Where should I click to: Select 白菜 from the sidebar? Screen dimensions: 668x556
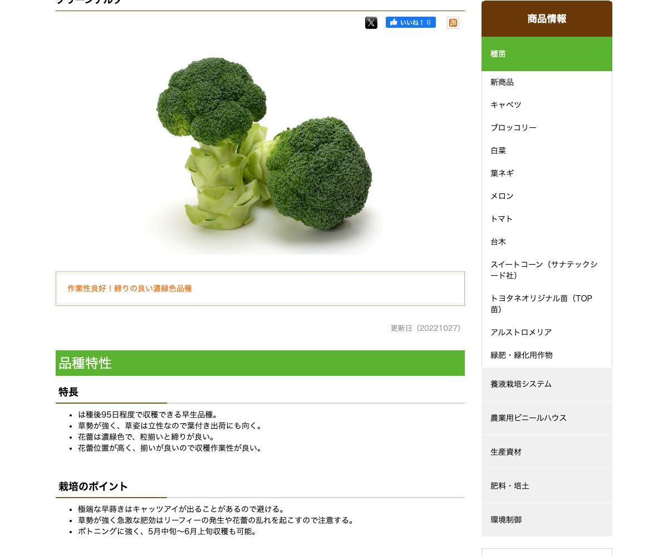[547, 151]
